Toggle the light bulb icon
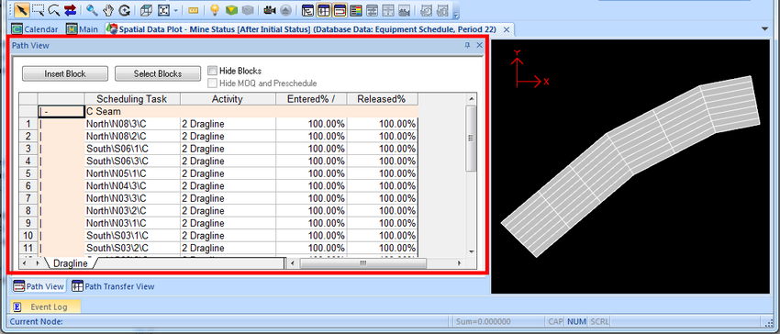780x334 pixels. 215,9
